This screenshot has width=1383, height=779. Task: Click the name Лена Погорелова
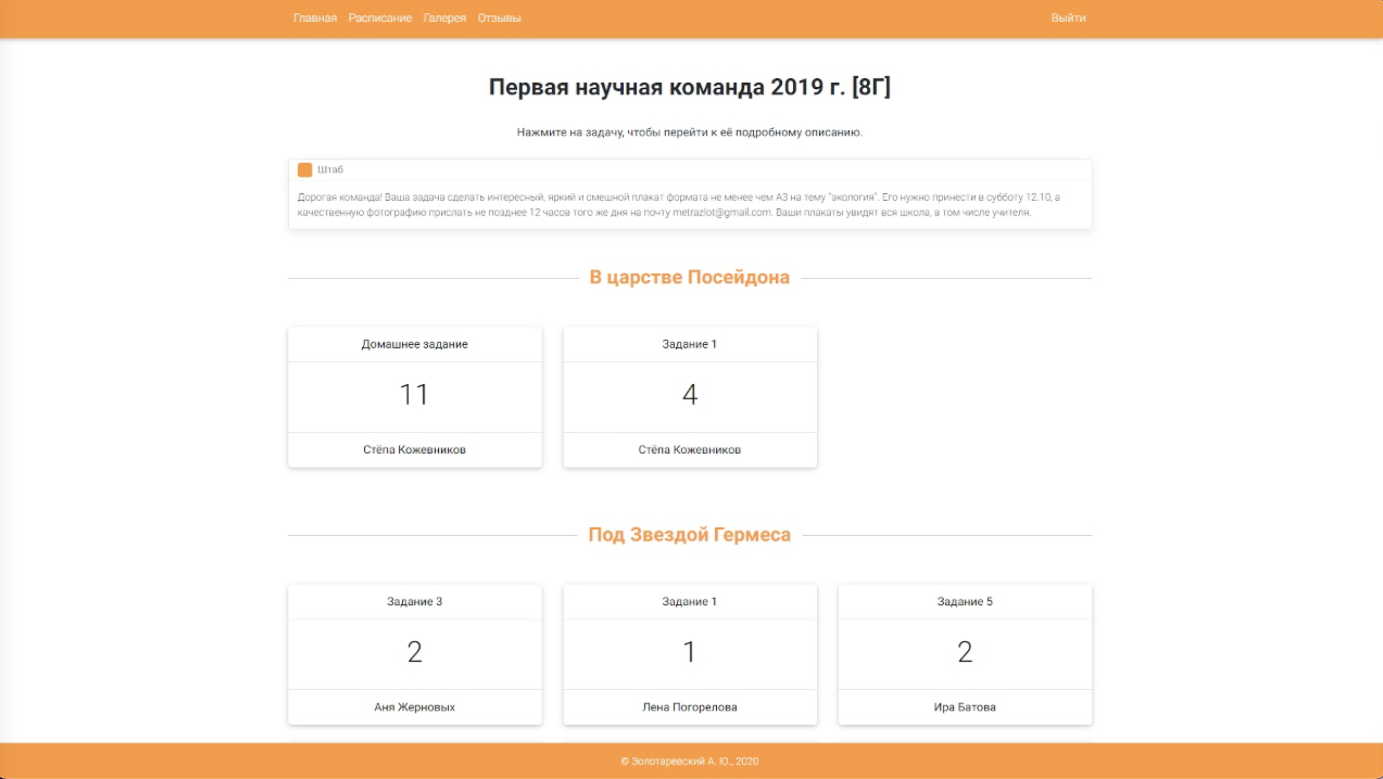[689, 707]
